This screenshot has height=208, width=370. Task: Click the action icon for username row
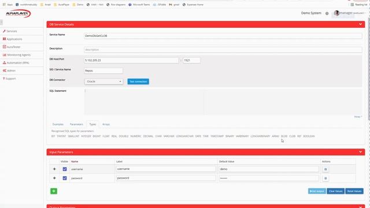click(325, 169)
